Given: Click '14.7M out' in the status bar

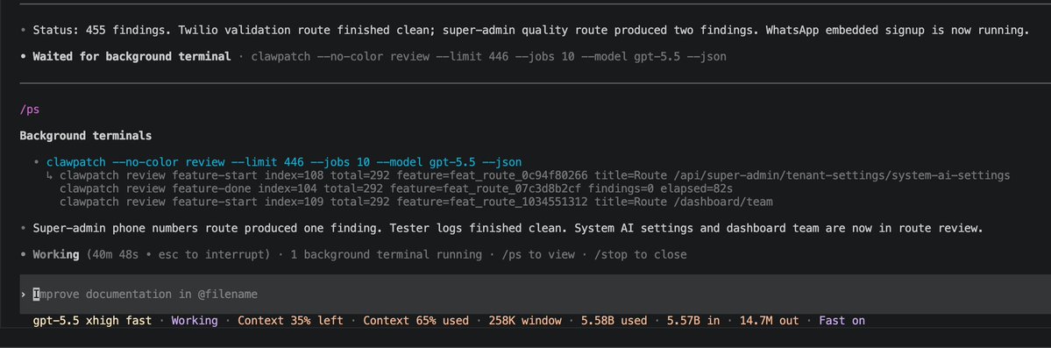Looking at the screenshot, I should (x=770, y=321).
